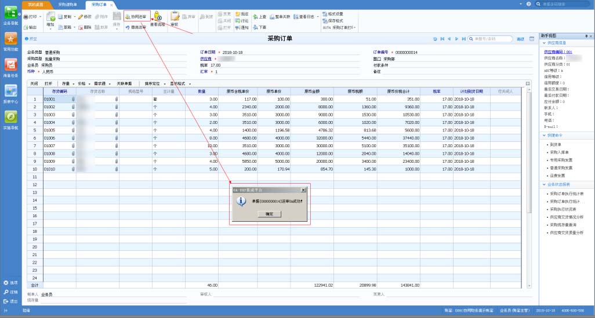This screenshot has height=318, width=595.
Task: Open 报表中心 icon in sidebar
Action: tap(10, 90)
